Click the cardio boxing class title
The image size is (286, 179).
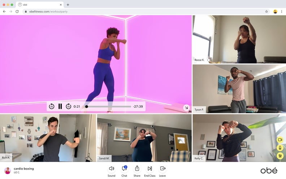coord(24,169)
